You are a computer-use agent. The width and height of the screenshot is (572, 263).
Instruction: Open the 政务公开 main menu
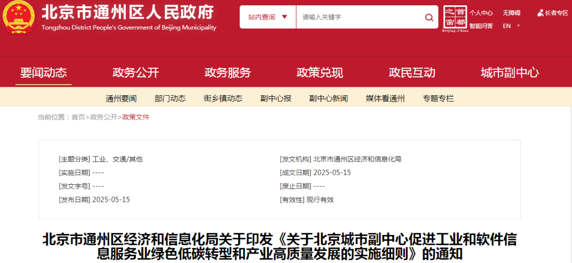(136, 73)
